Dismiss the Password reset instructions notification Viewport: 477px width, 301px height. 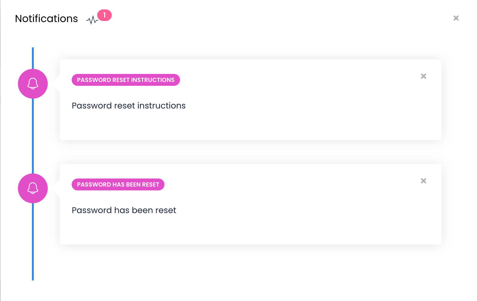(x=423, y=76)
